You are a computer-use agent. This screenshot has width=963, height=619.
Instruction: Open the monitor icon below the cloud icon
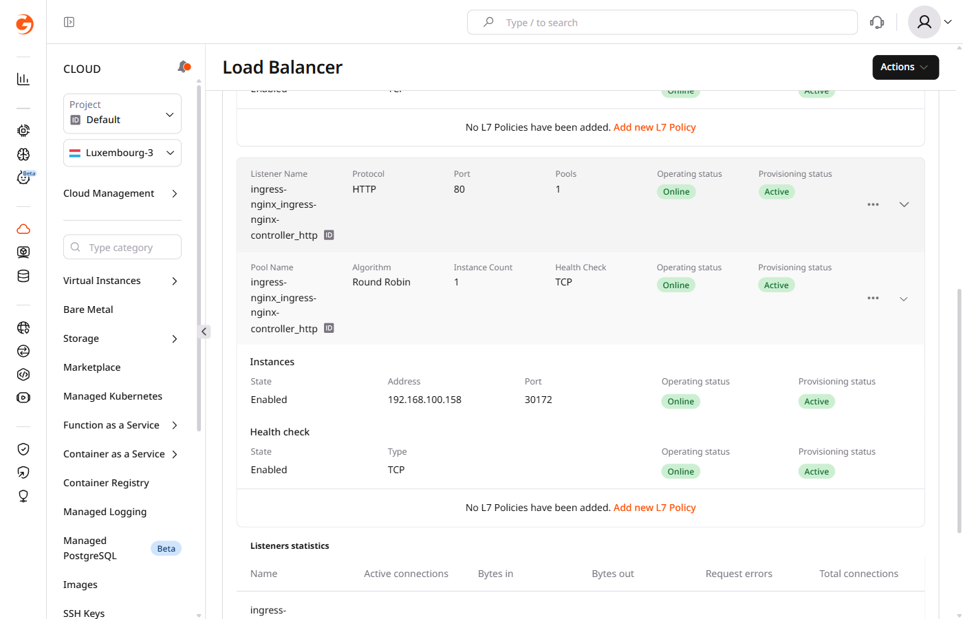click(23, 252)
